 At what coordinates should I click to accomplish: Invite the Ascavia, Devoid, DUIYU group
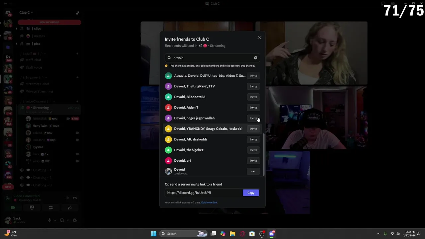(x=253, y=76)
